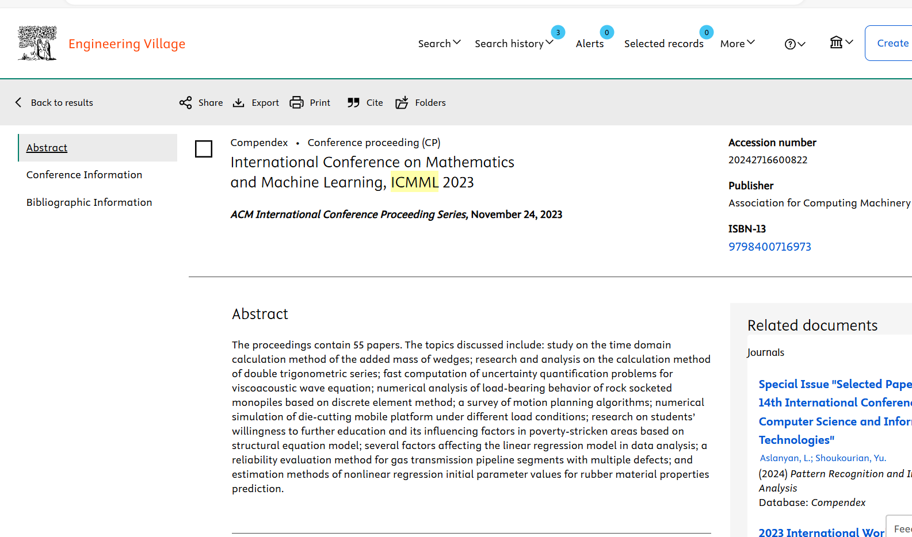Expand the Search history dropdown
Screen dimensions: 912x537
coord(514,43)
